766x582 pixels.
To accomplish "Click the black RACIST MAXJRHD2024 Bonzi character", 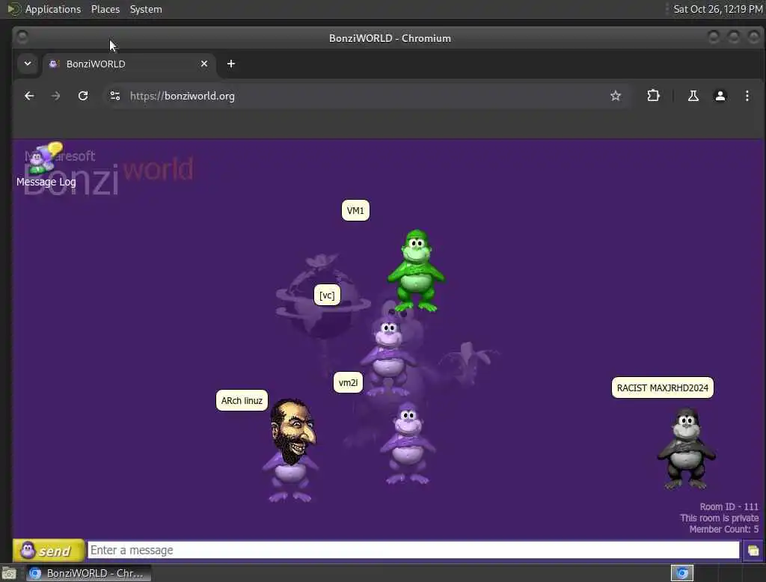I will point(687,449).
